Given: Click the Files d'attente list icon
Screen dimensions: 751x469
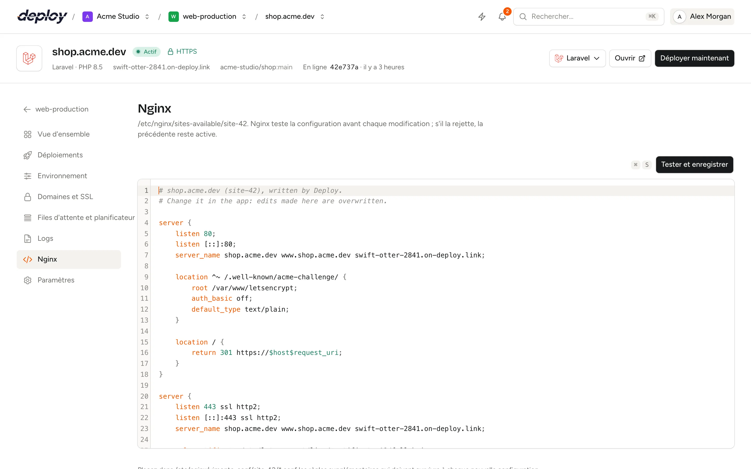Looking at the screenshot, I should pyautogui.click(x=28, y=218).
